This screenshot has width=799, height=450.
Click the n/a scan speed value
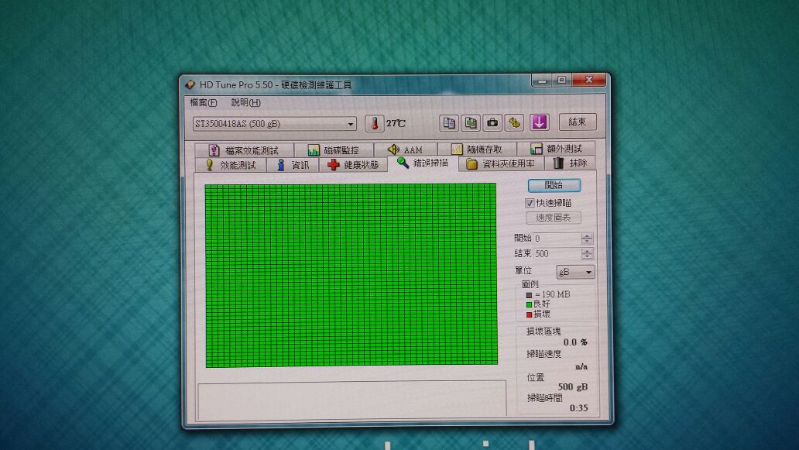click(581, 366)
